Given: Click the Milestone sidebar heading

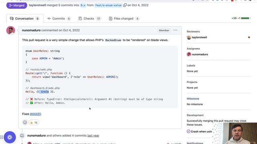Looking at the screenshot, I should tap(193, 99).
